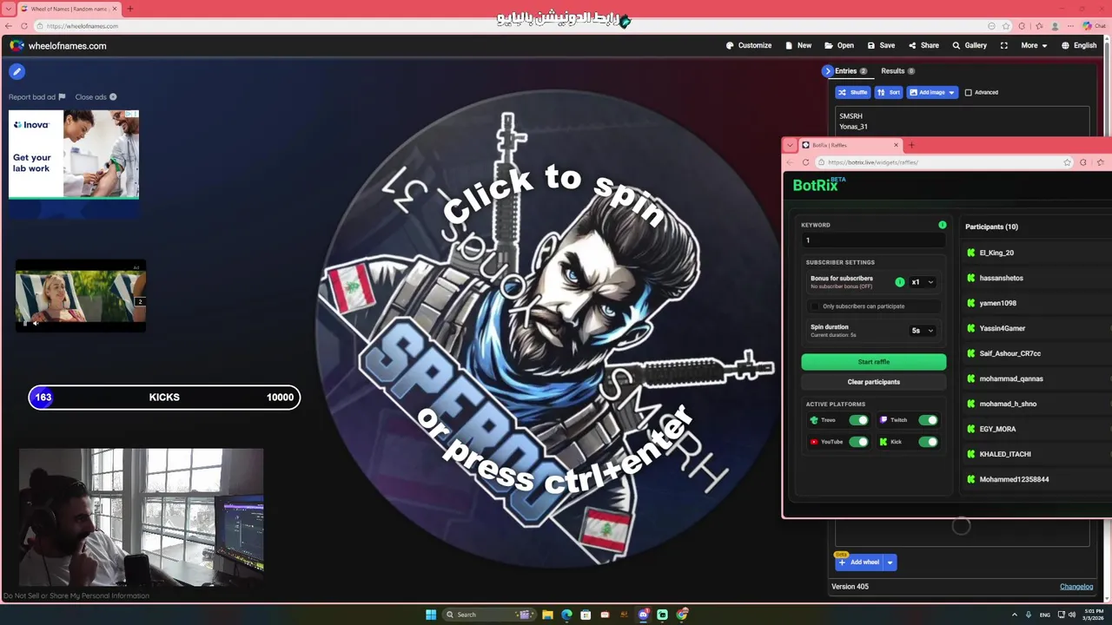The width and height of the screenshot is (1112, 625).
Task: Shuffle the wheel entries
Action: tap(853, 92)
